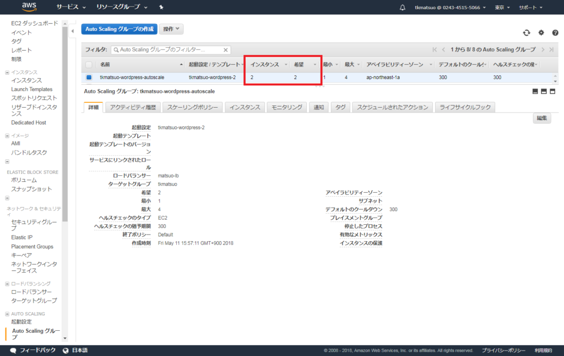Open the リソースグループ menu

click(122, 7)
